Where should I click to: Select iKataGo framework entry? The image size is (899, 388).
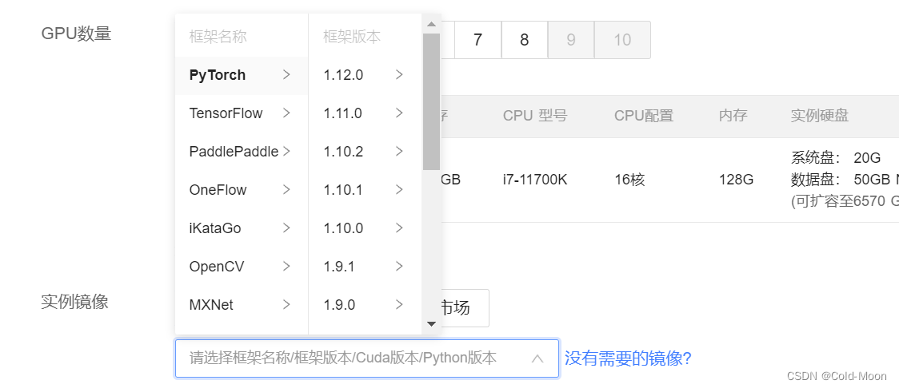point(242,228)
